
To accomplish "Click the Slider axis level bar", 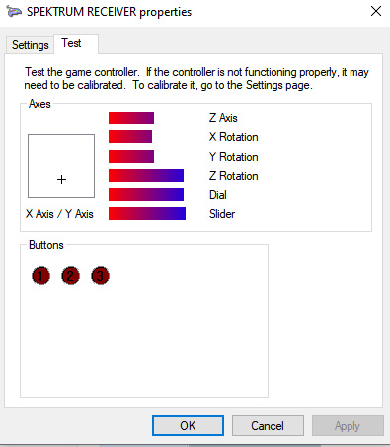I will 147,214.
